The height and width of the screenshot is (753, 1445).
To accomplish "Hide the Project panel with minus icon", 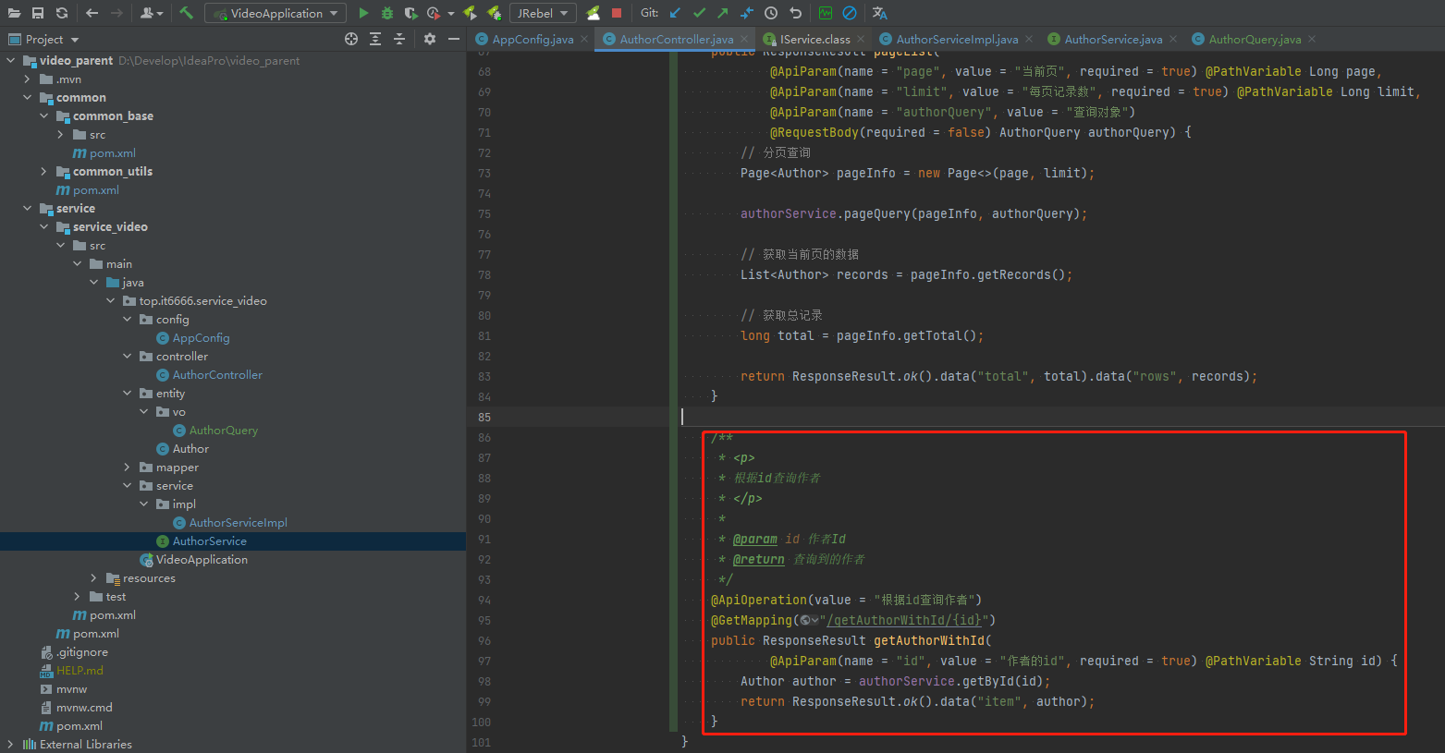I will [x=454, y=39].
